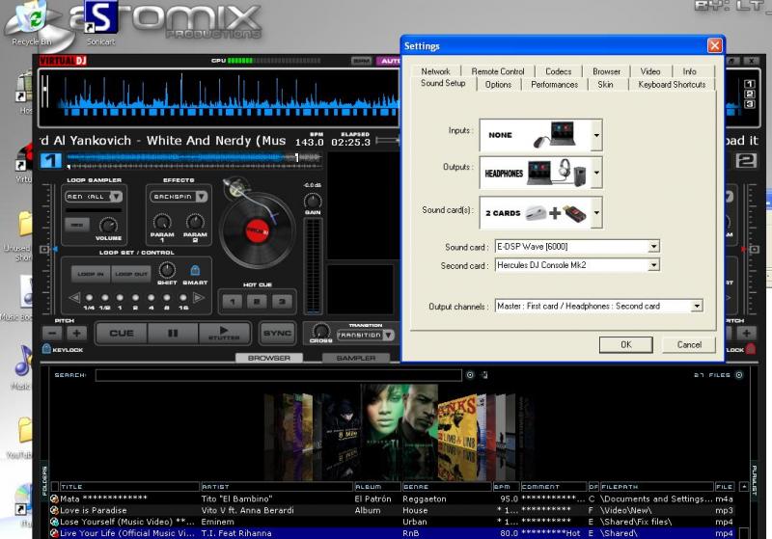The height and width of the screenshot is (539, 772).
Task: Click the loop sampler Volume knob
Action: click(x=108, y=226)
